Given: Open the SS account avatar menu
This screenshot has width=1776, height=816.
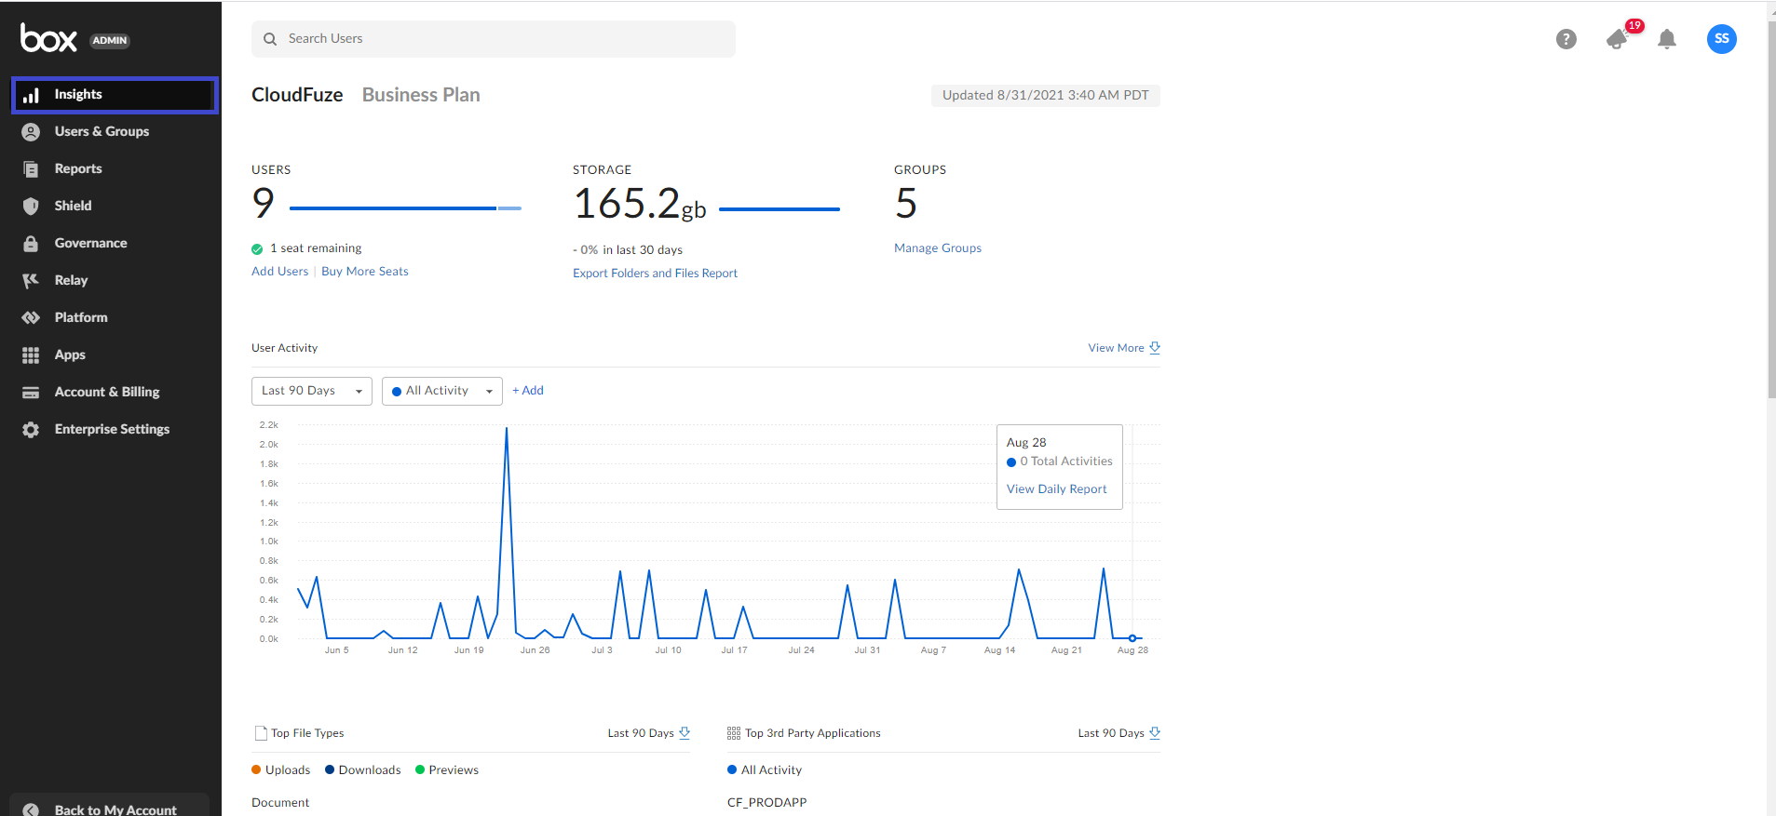Looking at the screenshot, I should pos(1722,39).
